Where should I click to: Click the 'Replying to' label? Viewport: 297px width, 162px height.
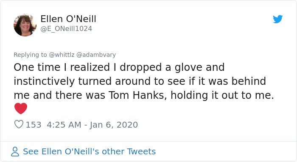(x=30, y=55)
